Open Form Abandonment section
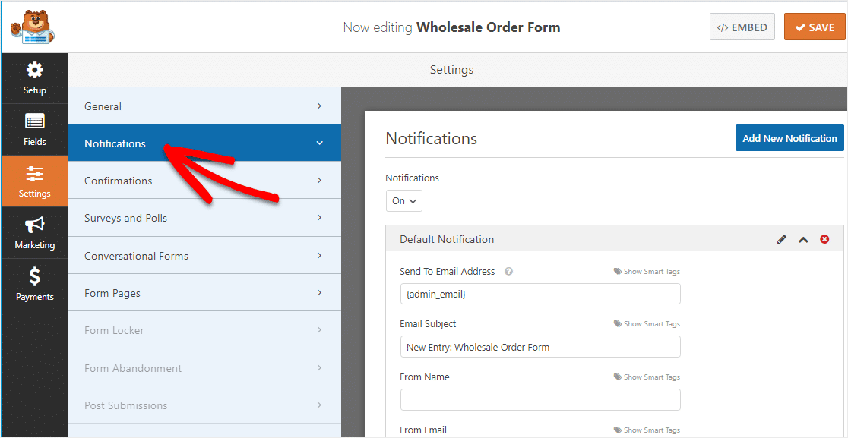848x438 pixels. [x=204, y=368]
